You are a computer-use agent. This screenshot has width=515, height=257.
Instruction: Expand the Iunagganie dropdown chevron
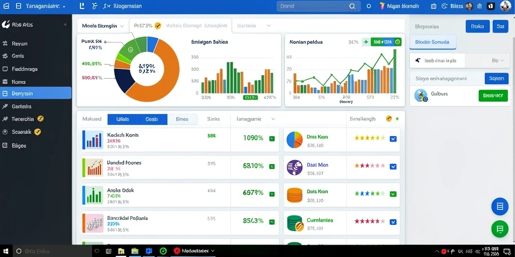pos(273,119)
